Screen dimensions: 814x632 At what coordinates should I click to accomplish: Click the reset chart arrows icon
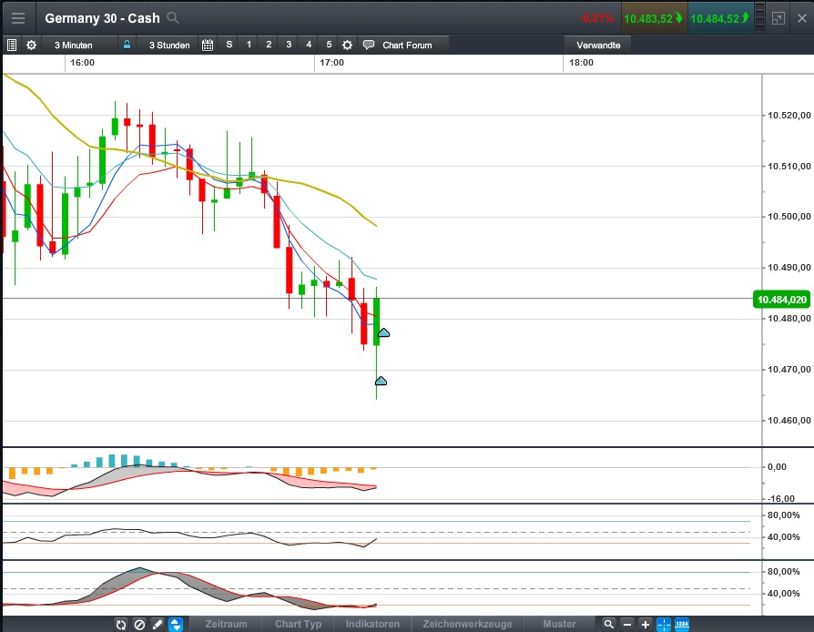(x=121, y=625)
